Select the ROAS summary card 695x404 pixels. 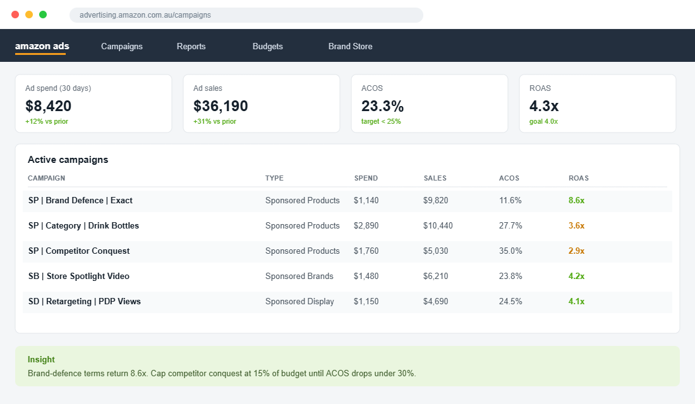click(598, 104)
